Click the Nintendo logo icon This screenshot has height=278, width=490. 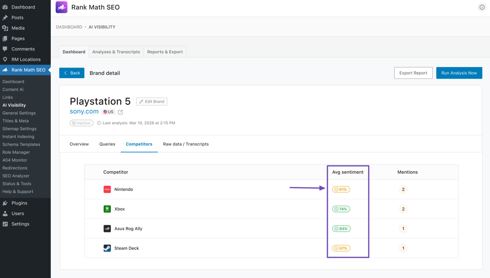coord(107,189)
